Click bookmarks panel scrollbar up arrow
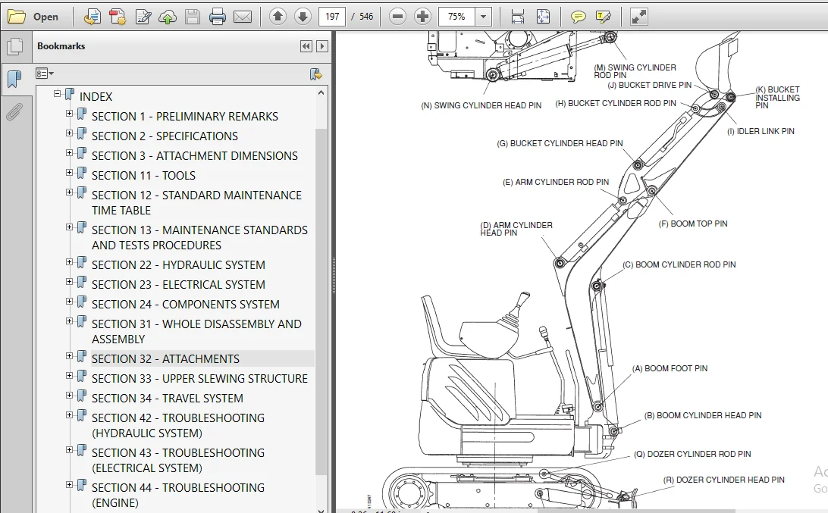The width and height of the screenshot is (828, 513). 321,92
